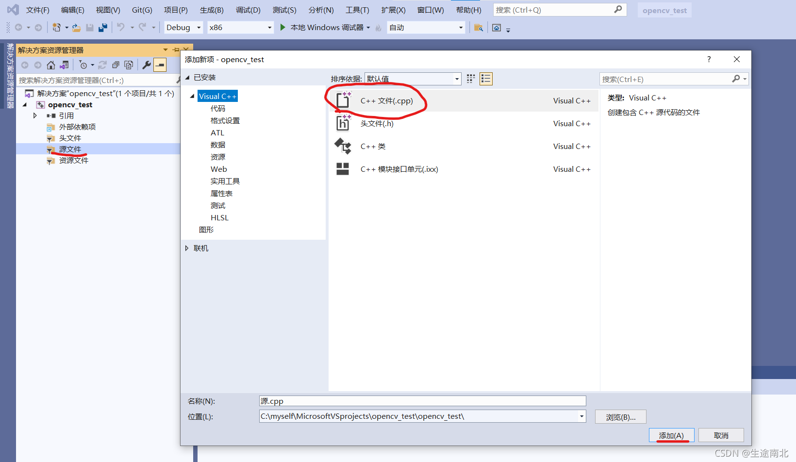Image resolution: width=796 pixels, height=462 pixels.
Task: Click the search magnifier in the dialog search box
Action: [736, 79]
